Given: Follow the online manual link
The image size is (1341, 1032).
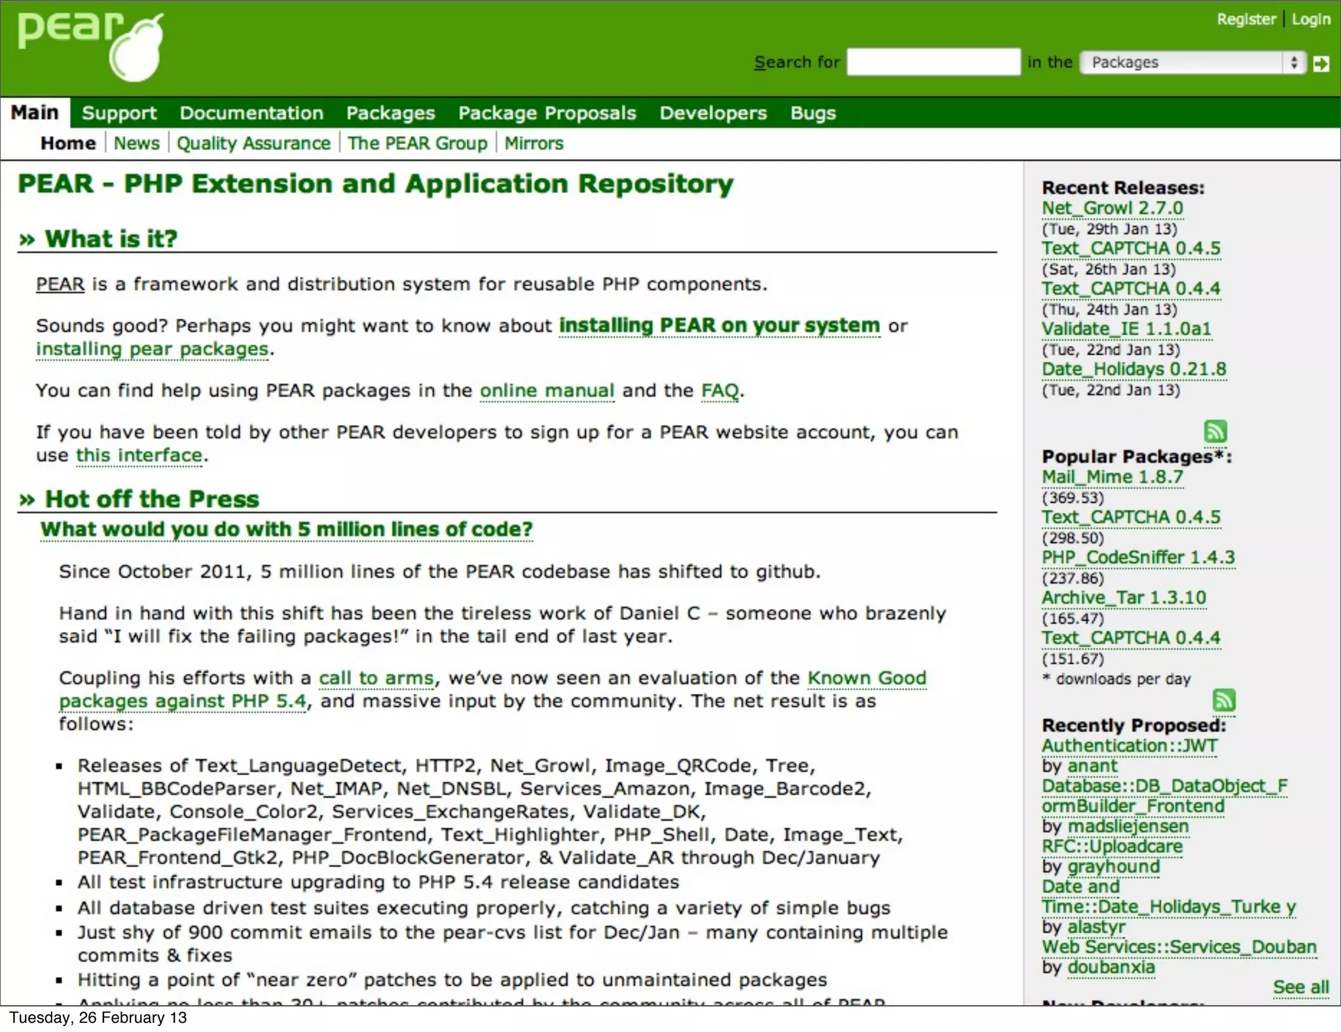Looking at the screenshot, I should (547, 391).
